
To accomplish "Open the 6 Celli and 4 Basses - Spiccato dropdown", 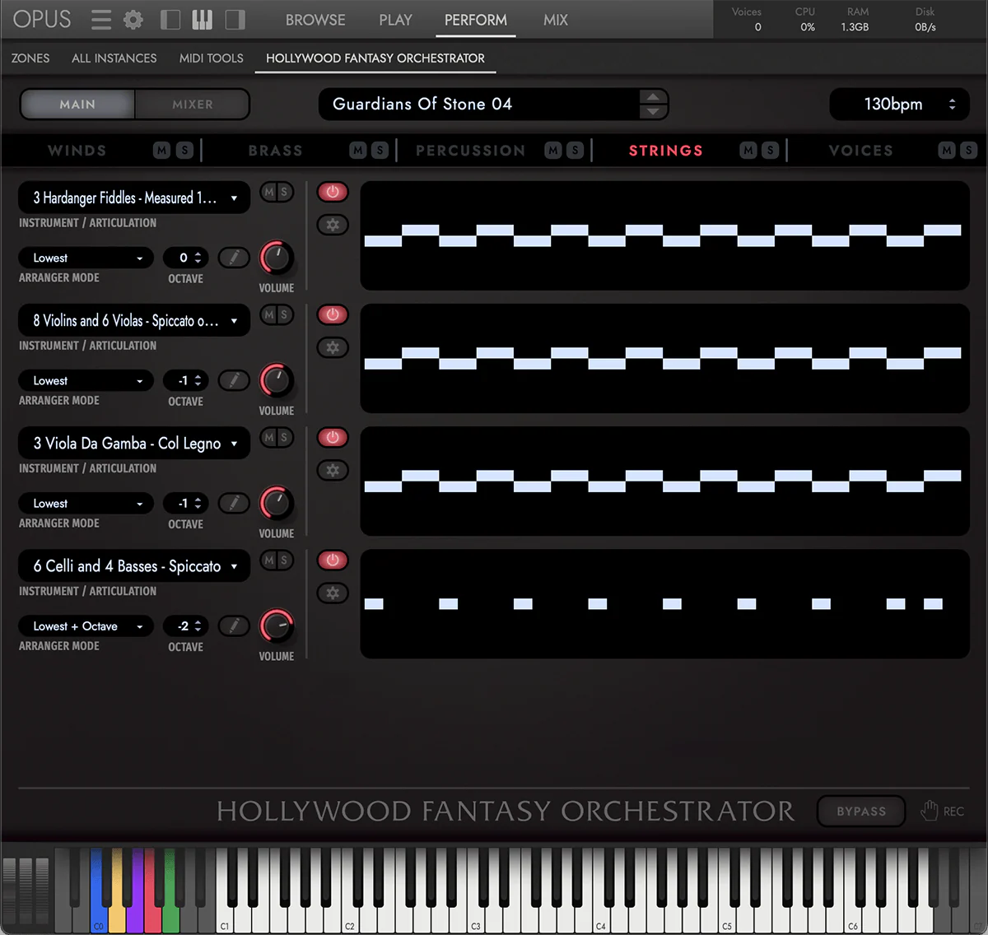I will tap(134, 565).
